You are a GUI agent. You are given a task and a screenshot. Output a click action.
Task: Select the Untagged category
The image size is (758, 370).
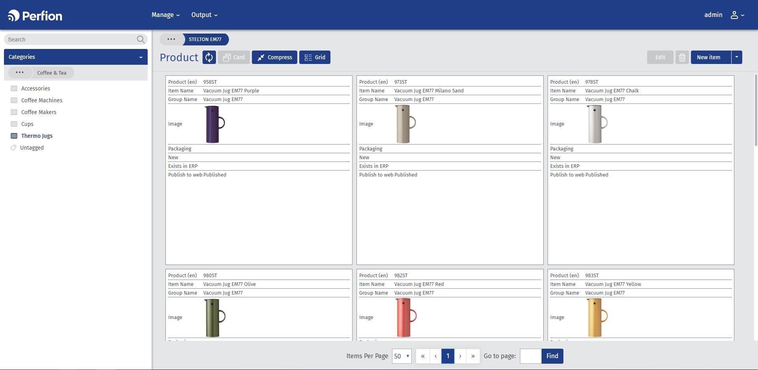pyautogui.click(x=32, y=148)
